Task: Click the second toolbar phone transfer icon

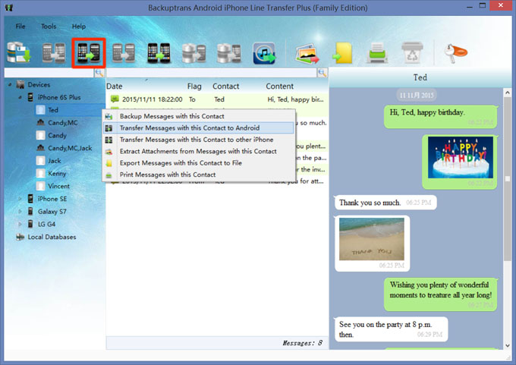Action: coord(54,52)
